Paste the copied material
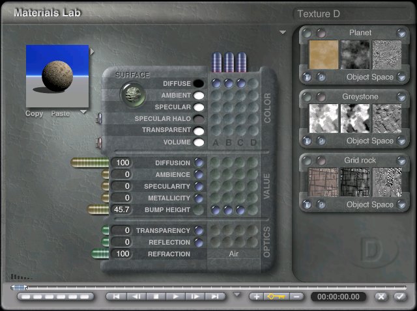This screenshot has width=417, height=311. 61,114
